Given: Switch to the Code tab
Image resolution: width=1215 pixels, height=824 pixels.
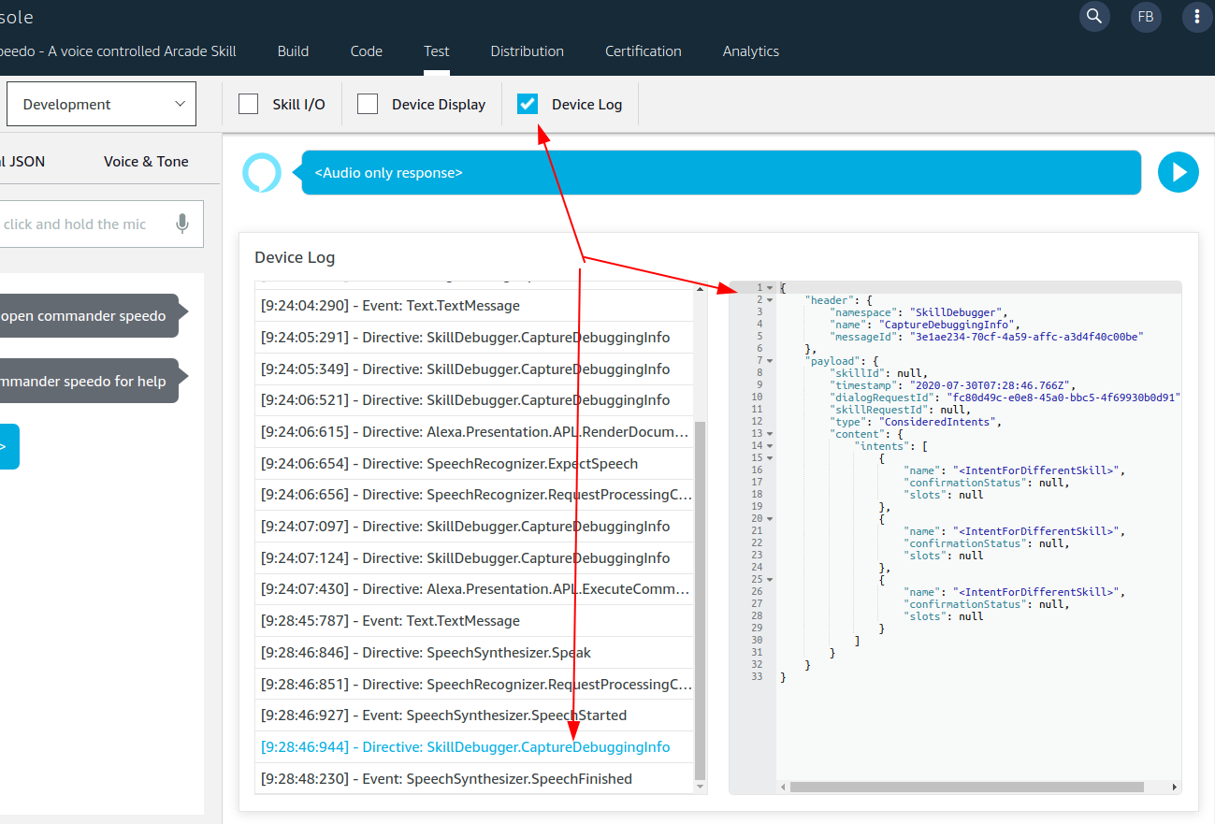Looking at the screenshot, I should (x=366, y=51).
